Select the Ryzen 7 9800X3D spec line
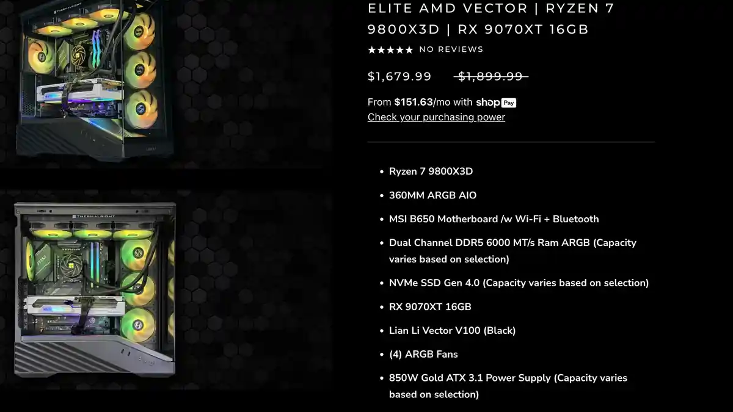 pos(431,172)
